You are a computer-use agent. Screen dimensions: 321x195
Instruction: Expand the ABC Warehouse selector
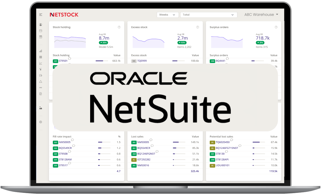tap(261, 15)
